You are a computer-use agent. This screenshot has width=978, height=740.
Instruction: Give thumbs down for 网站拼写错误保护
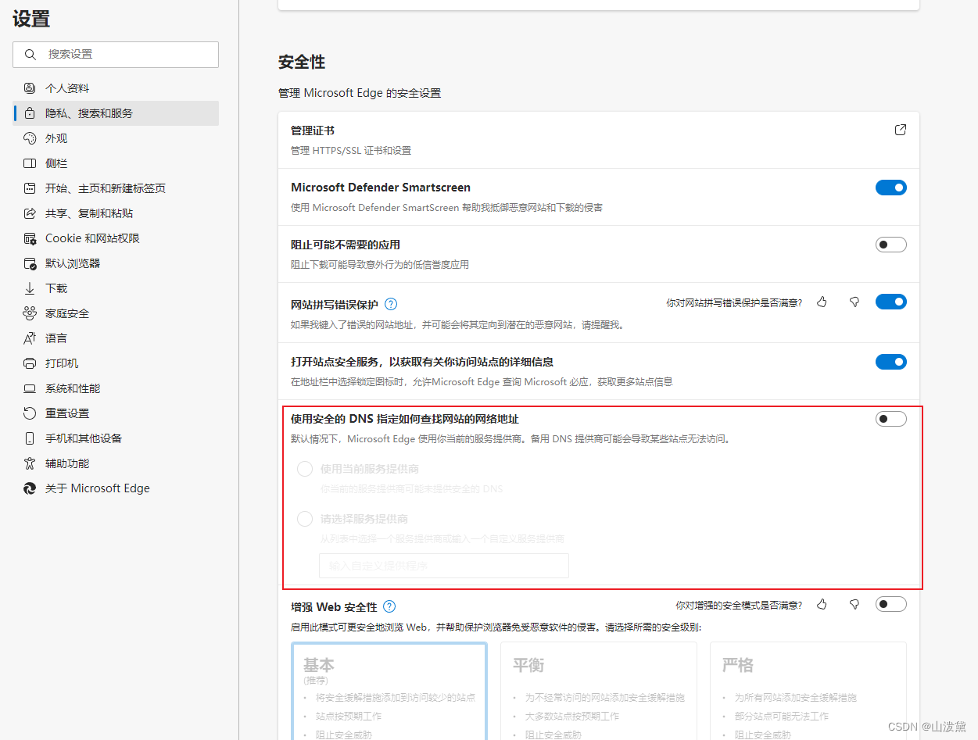tap(854, 302)
